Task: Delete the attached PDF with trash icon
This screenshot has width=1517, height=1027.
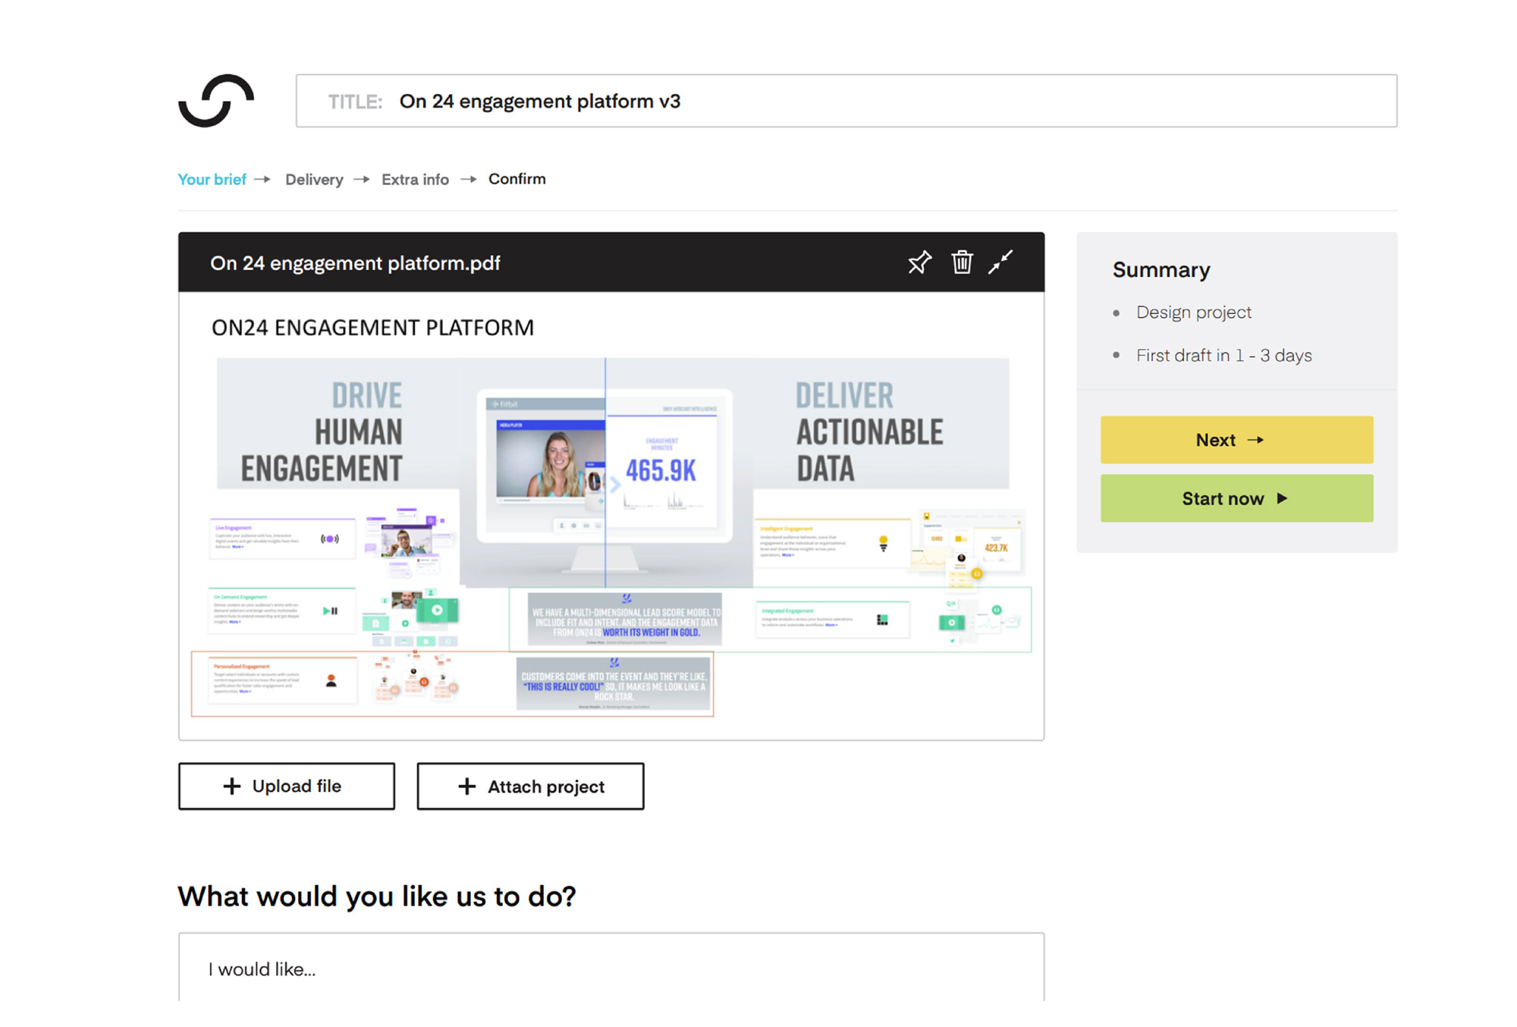Action: tap(962, 262)
